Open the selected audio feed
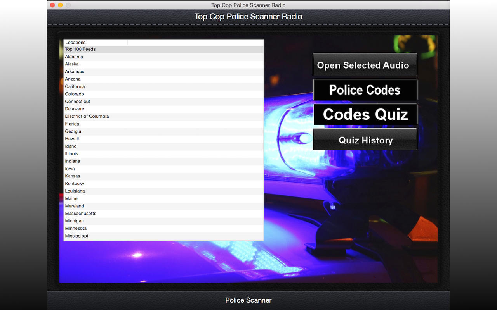Image resolution: width=497 pixels, height=310 pixels. pyautogui.click(x=365, y=65)
